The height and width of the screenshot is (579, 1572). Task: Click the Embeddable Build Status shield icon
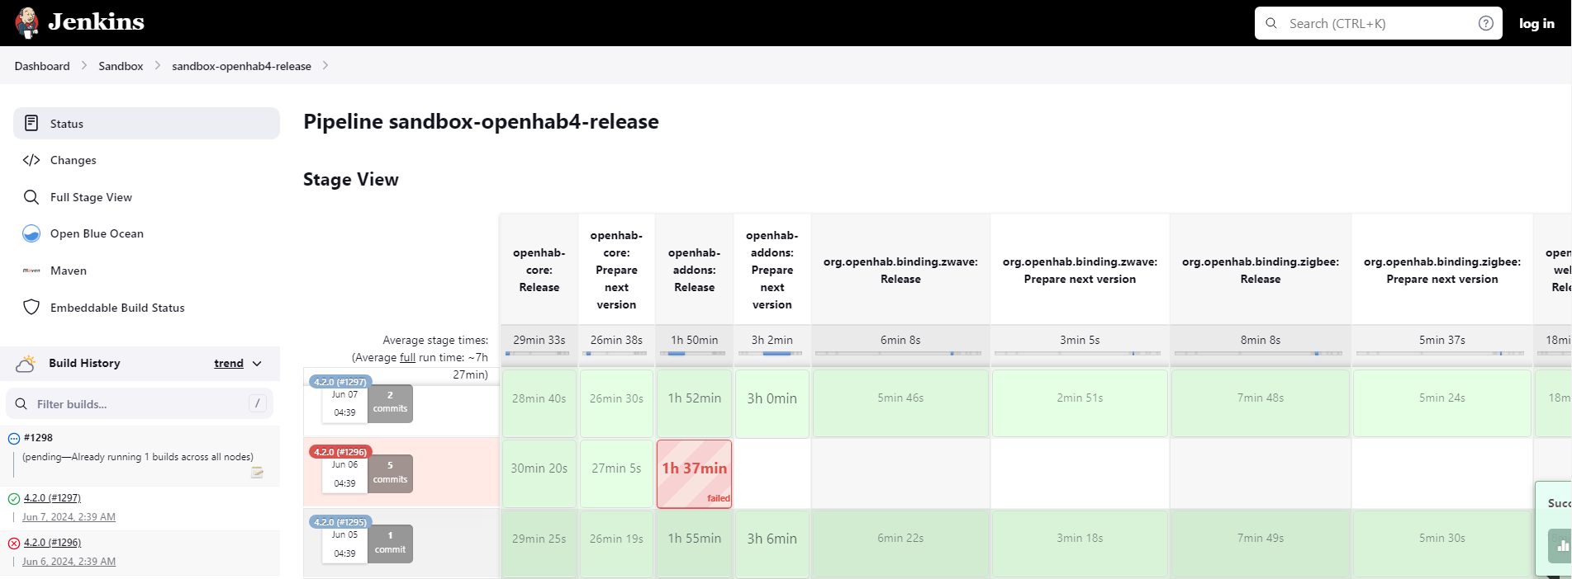[x=31, y=308]
